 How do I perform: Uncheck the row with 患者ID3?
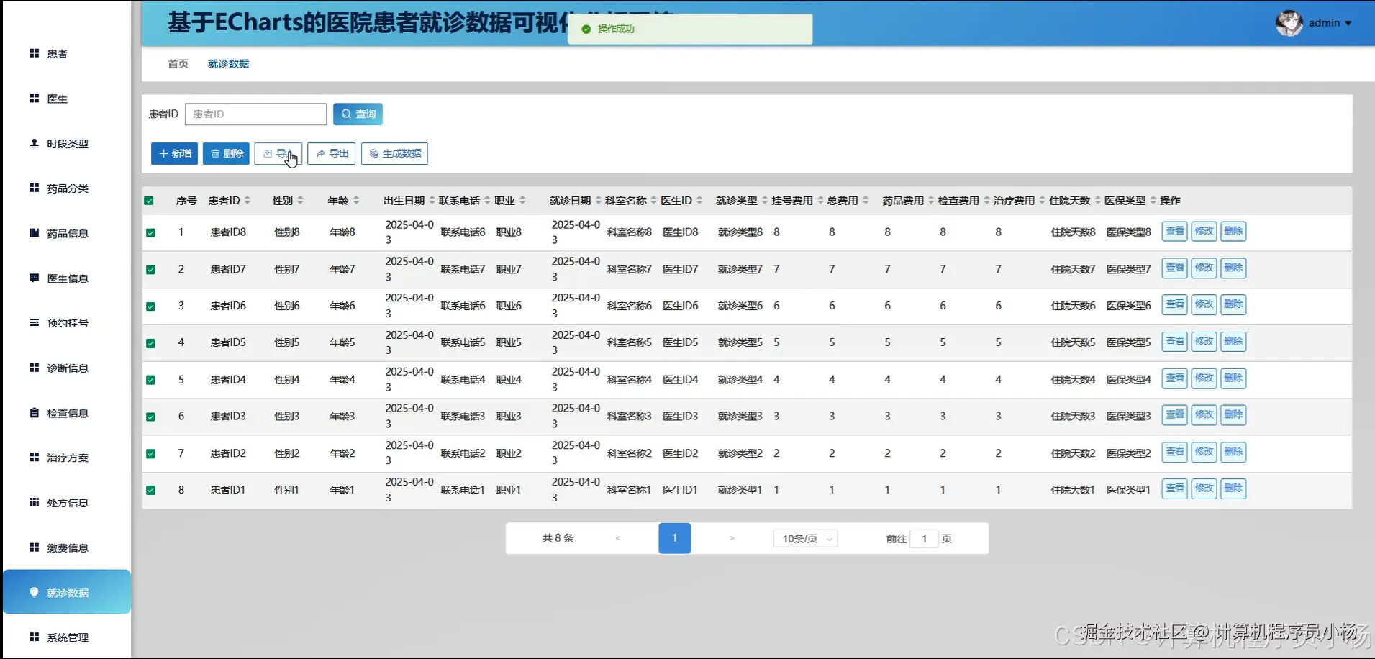pyautogui.click(x=150, y=417)
